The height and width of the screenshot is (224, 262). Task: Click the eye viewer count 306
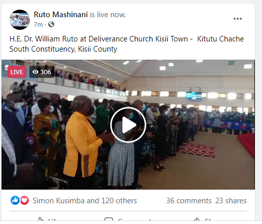pos(42,72)
